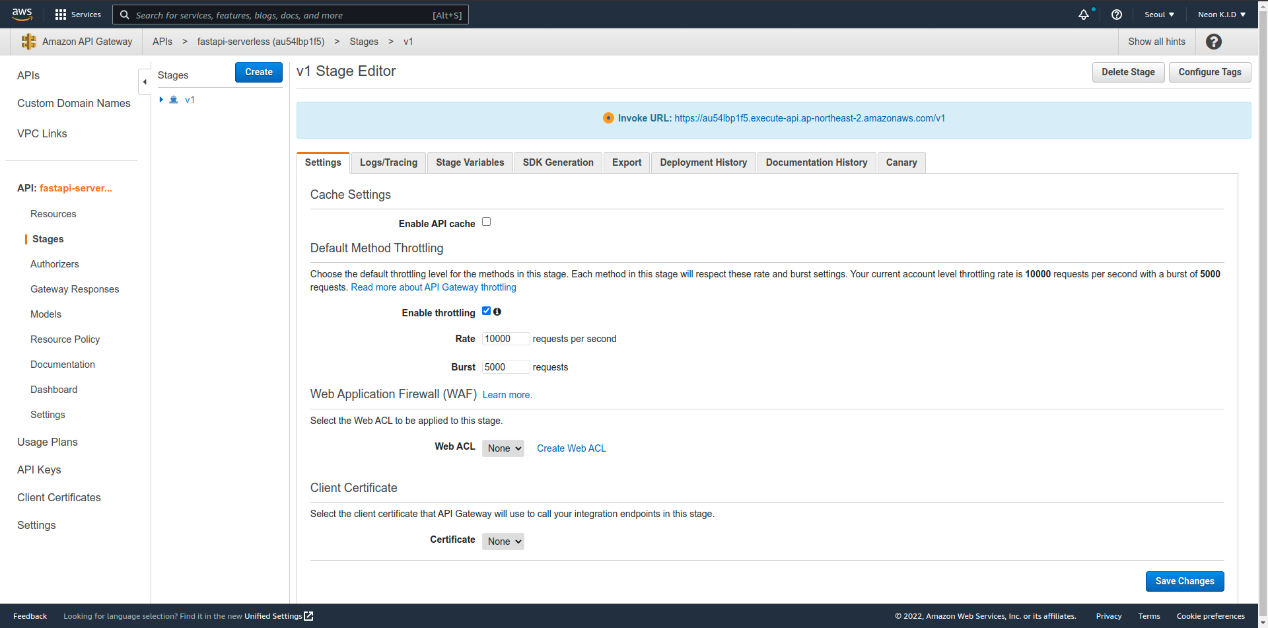Image resolution: width=1268 pixels, height=628 pixels.
Task: Expand the v1 stage tree node
Action: coord(161,100)
